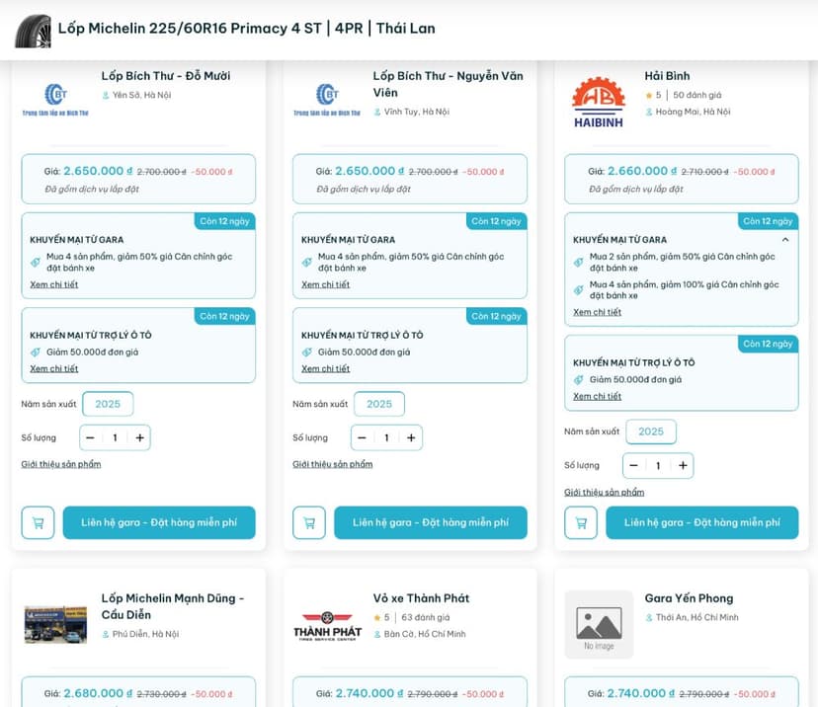Add Hải Bình tire to cart
Image resolution: width=818 pixels, height=707 pixels.
click(581, 522)
